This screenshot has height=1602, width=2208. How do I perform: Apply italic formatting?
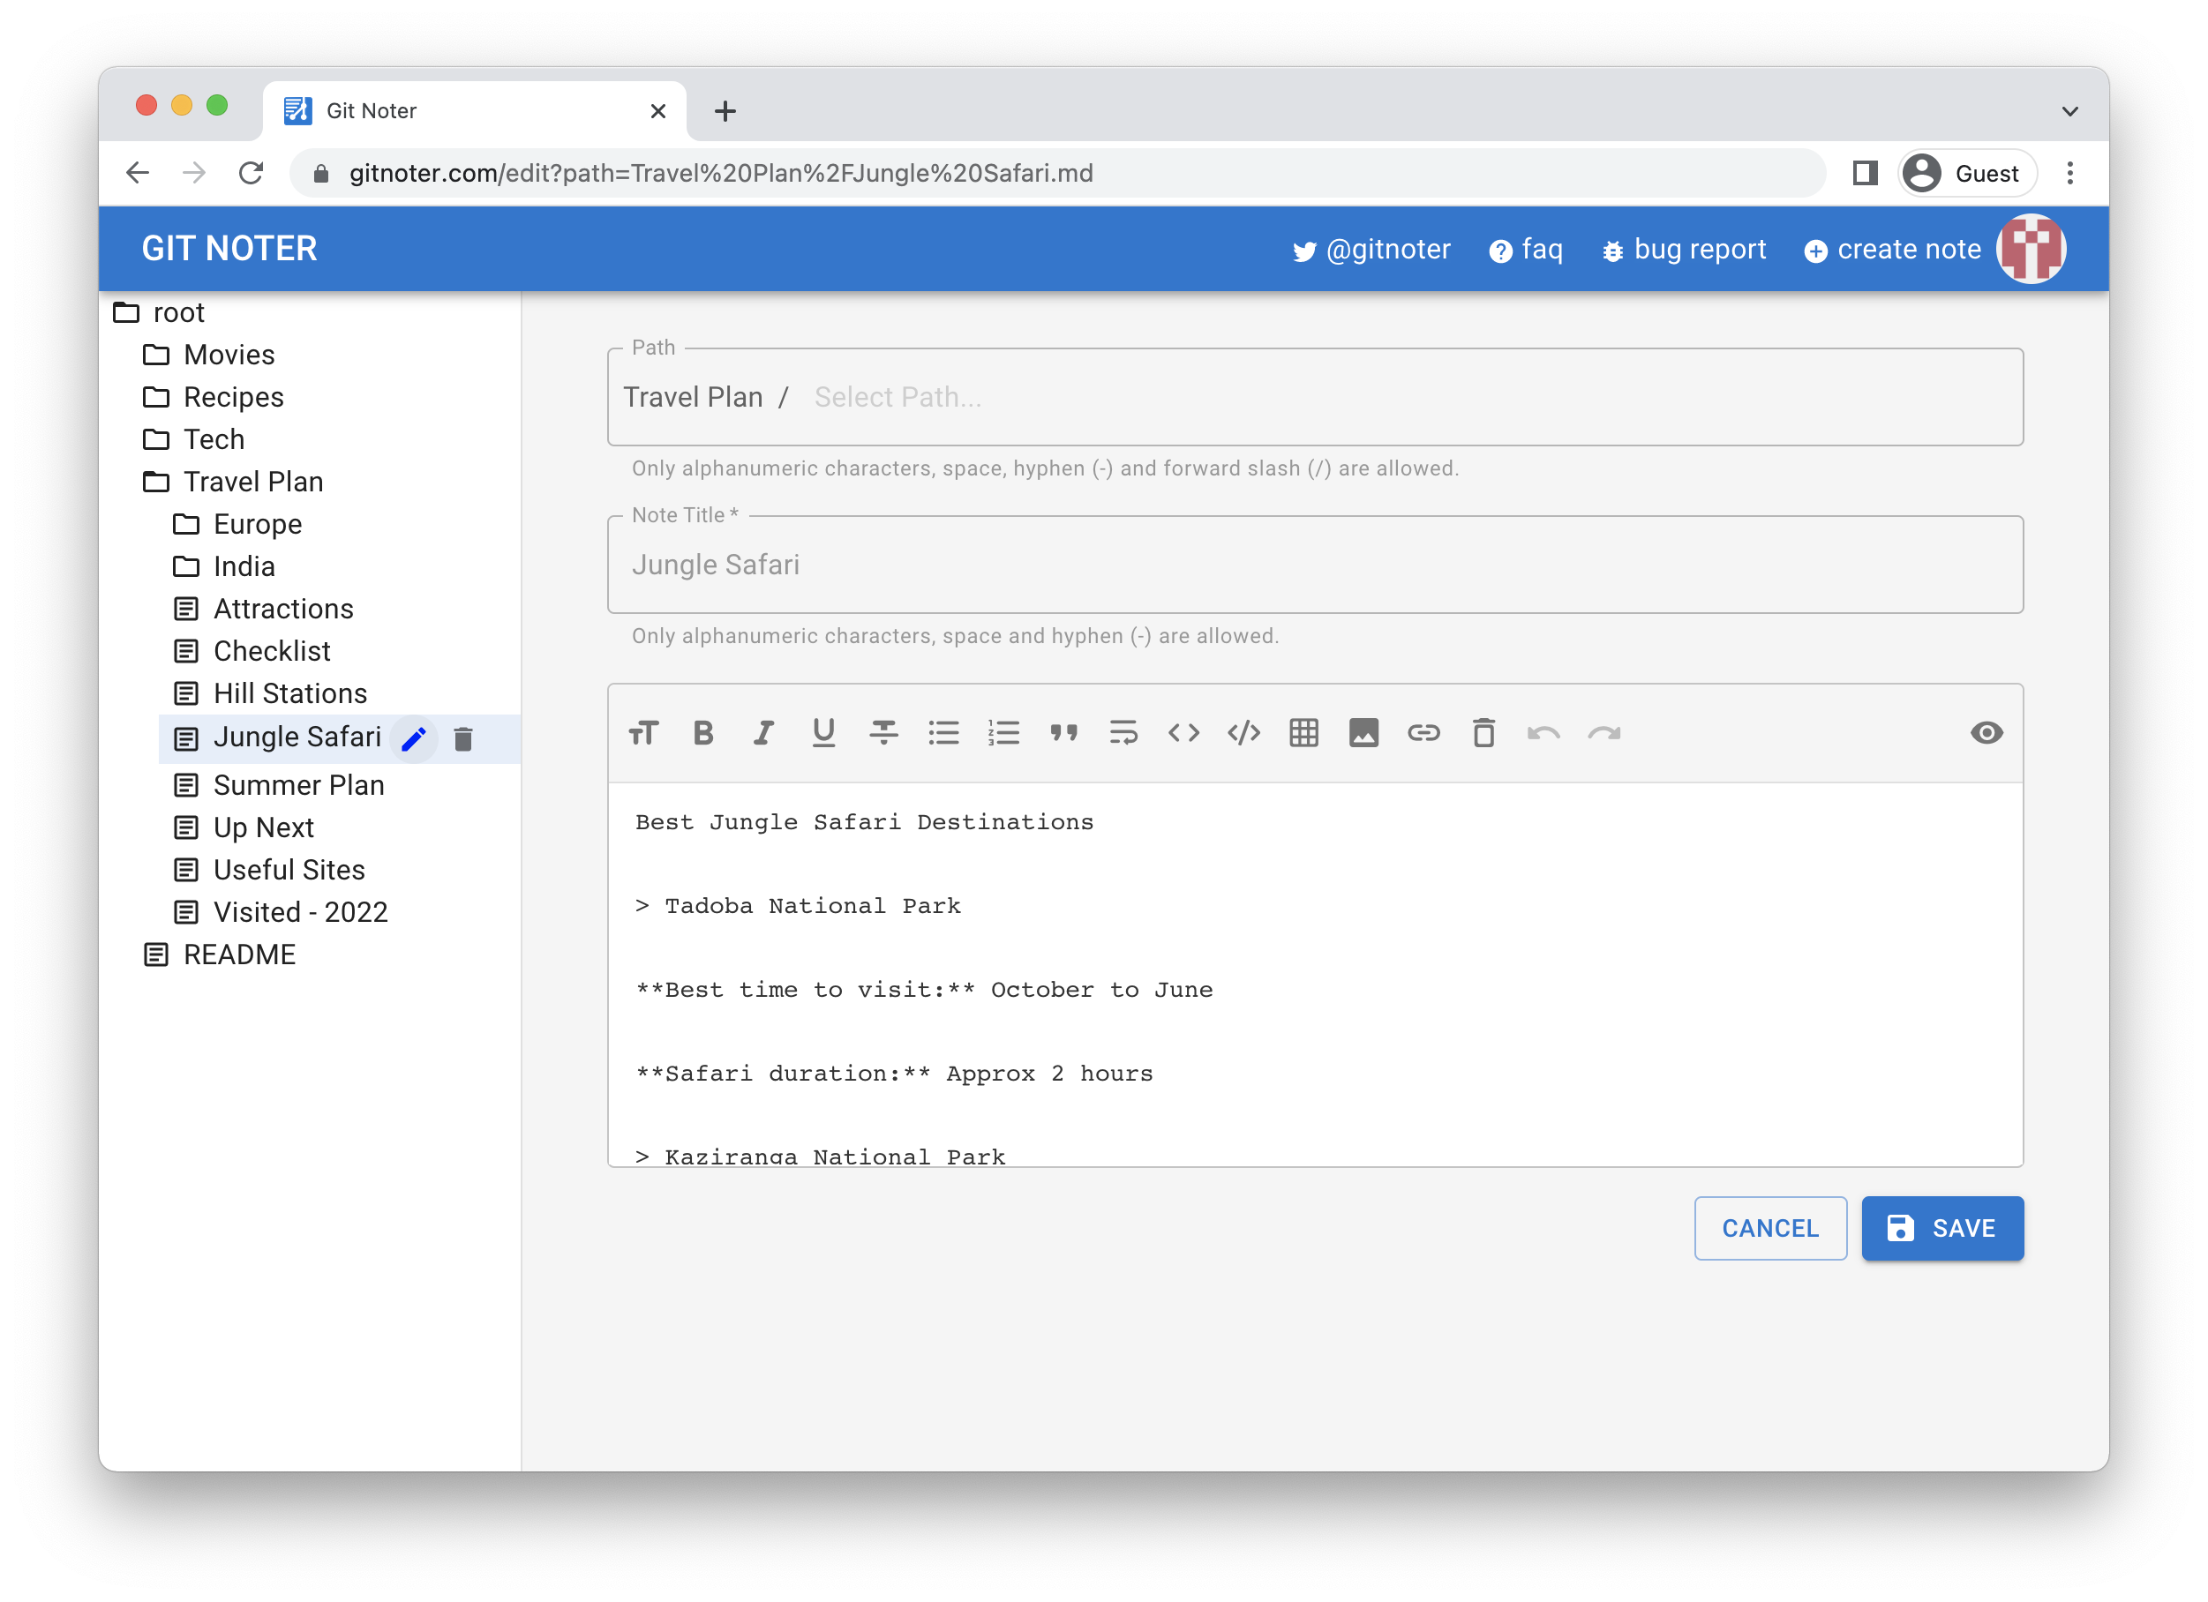(x=763, y=733)
